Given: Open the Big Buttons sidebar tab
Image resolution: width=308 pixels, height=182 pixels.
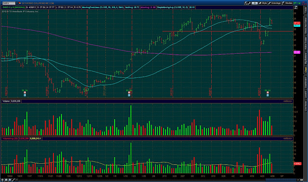Looking at the screenshot, I should pyautogui.click(x=306, y=58).
